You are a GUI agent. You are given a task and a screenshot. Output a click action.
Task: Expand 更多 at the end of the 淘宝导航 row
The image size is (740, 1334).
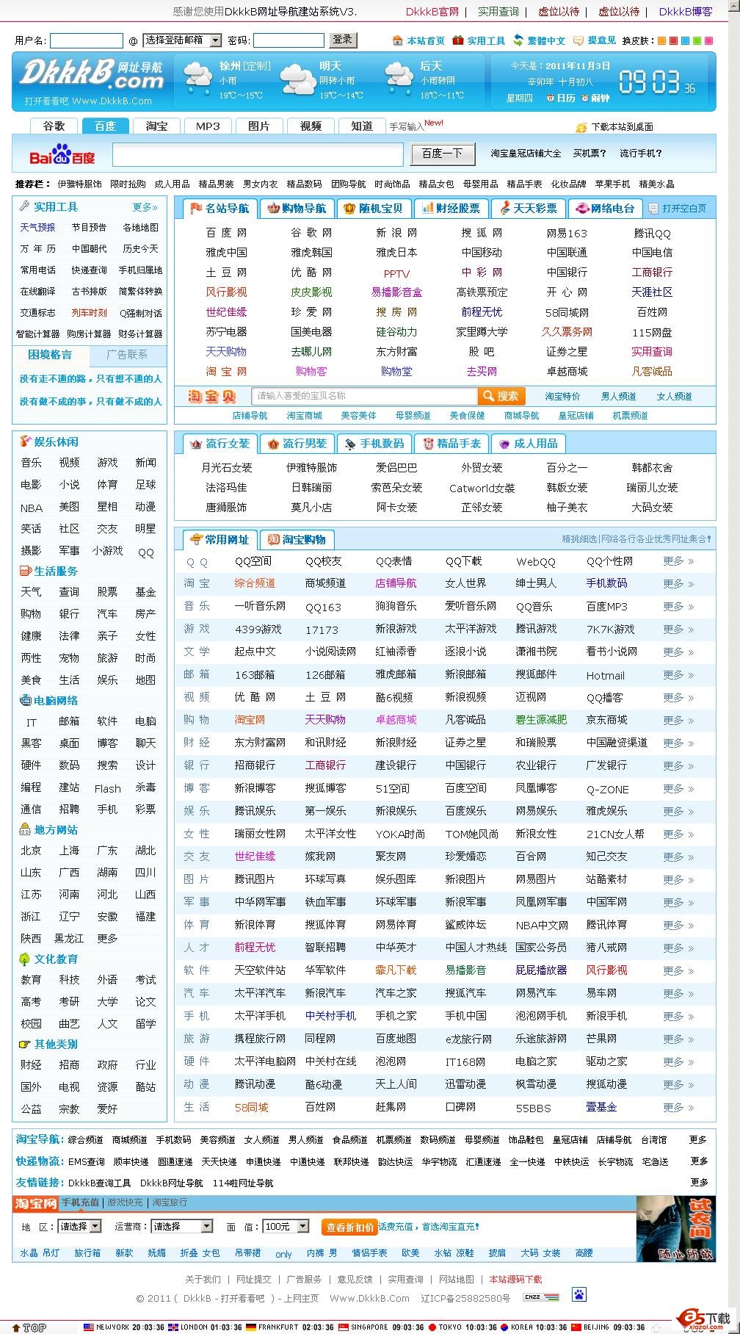698,1140
